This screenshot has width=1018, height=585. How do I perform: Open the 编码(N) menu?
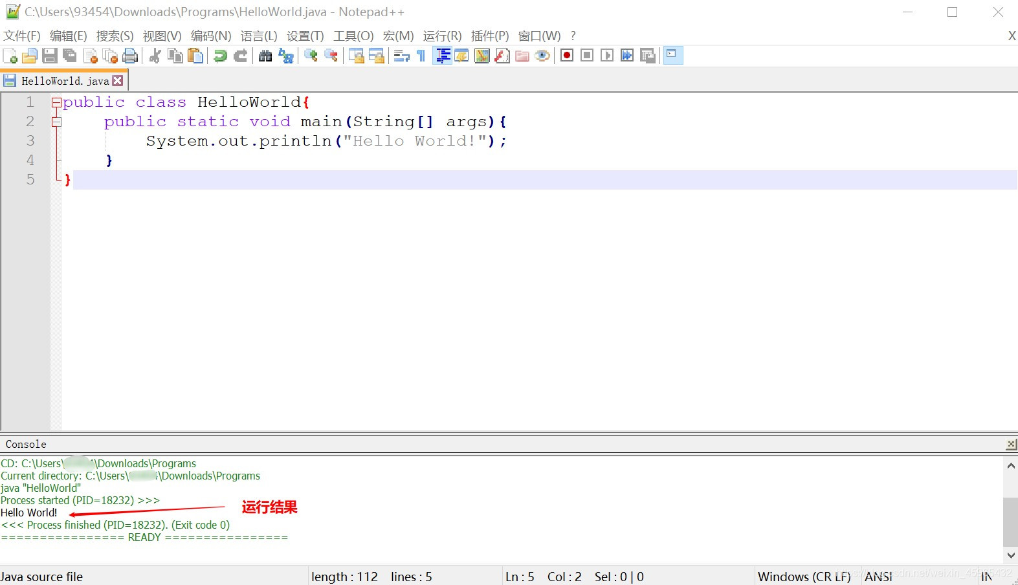coord(210,36)
